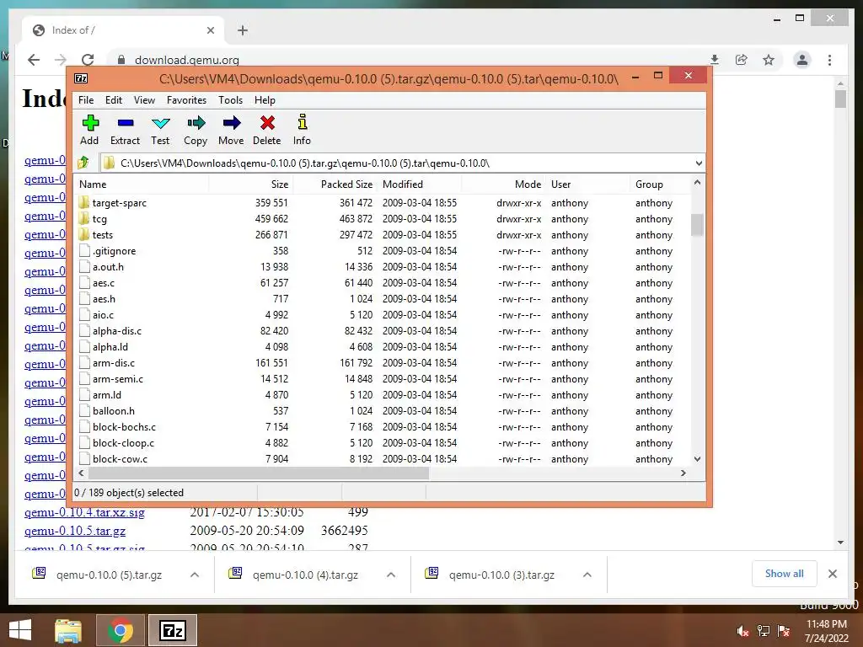Screen dimensions: 863x647
Task: Click the .gitignore file icon
Action: click(x=84, y=250)
